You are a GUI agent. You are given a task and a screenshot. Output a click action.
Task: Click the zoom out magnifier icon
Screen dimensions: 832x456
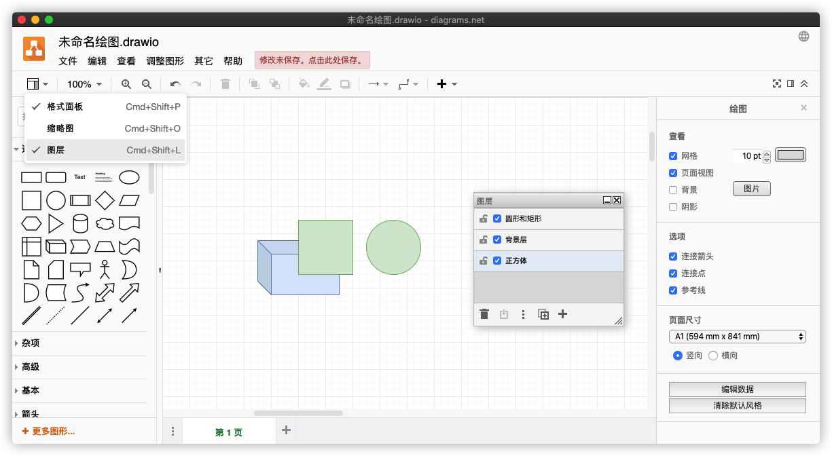(146, 84)
